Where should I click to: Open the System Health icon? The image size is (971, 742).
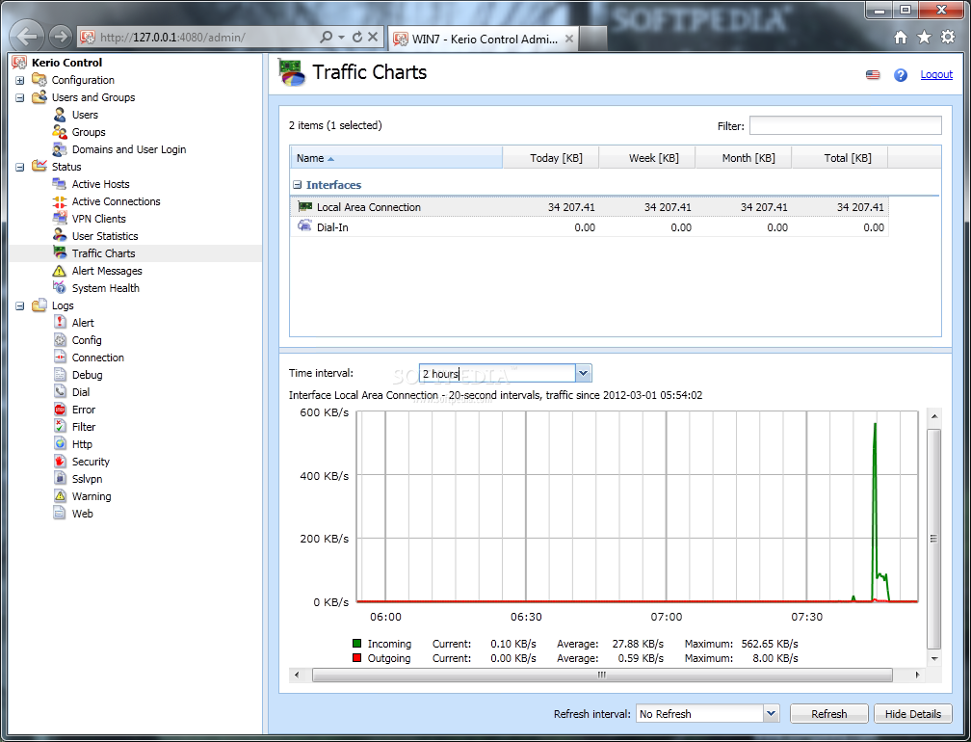click(x=60, y=288)
